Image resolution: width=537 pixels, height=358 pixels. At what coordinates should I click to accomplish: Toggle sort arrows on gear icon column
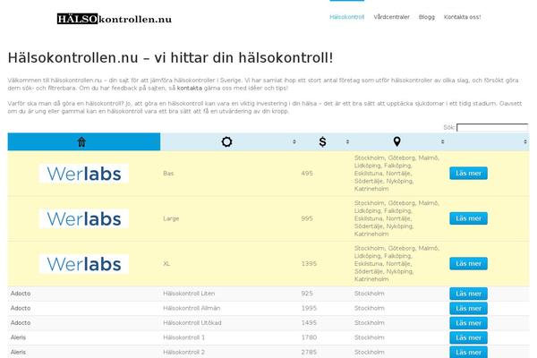tap(294, 141)
